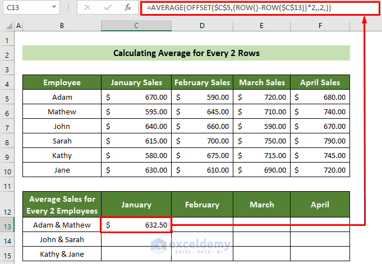Viewport: 382px width, 264px height.
Task: Select the Kathy employee cell
Action: click(62, 155)
